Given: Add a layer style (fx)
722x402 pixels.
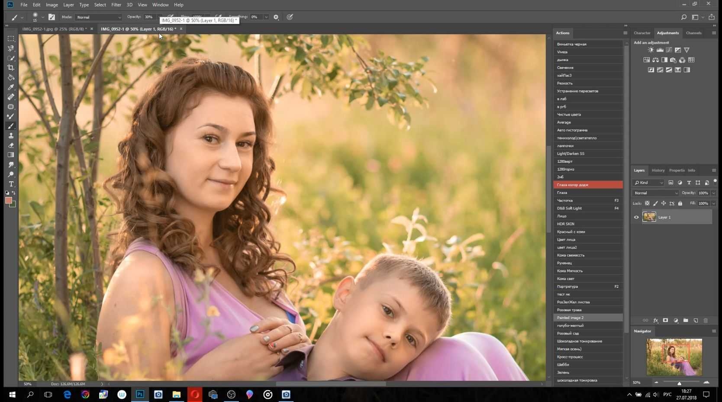Looking at the screenshot, I should coord(655,321).
